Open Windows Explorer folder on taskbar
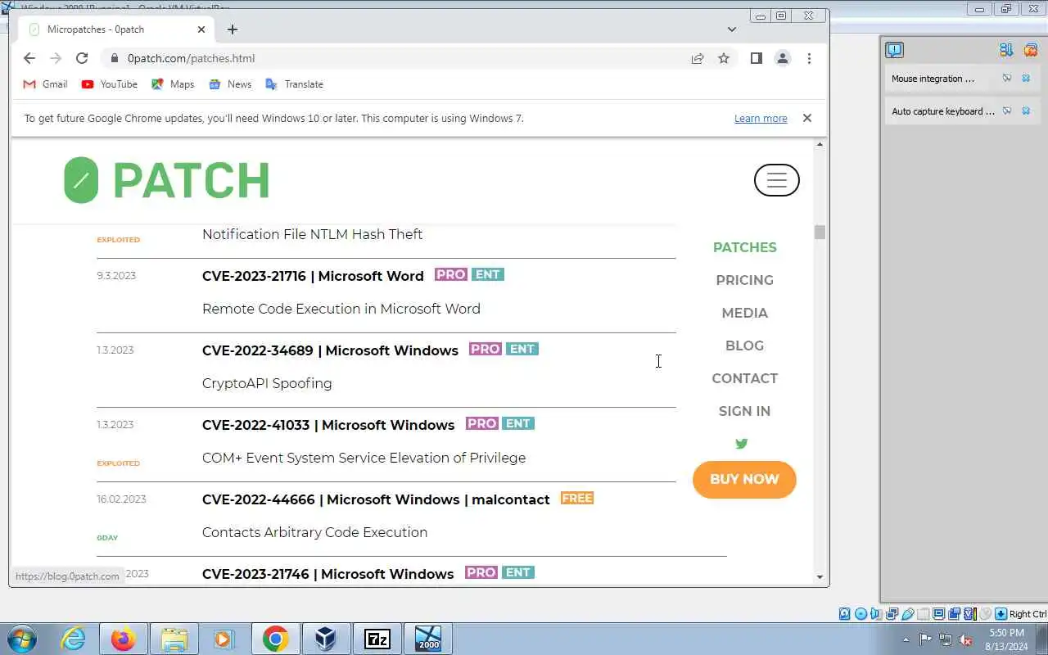Image resolution: width=1048 pixels, height=655 pixels. click(174, 639)
